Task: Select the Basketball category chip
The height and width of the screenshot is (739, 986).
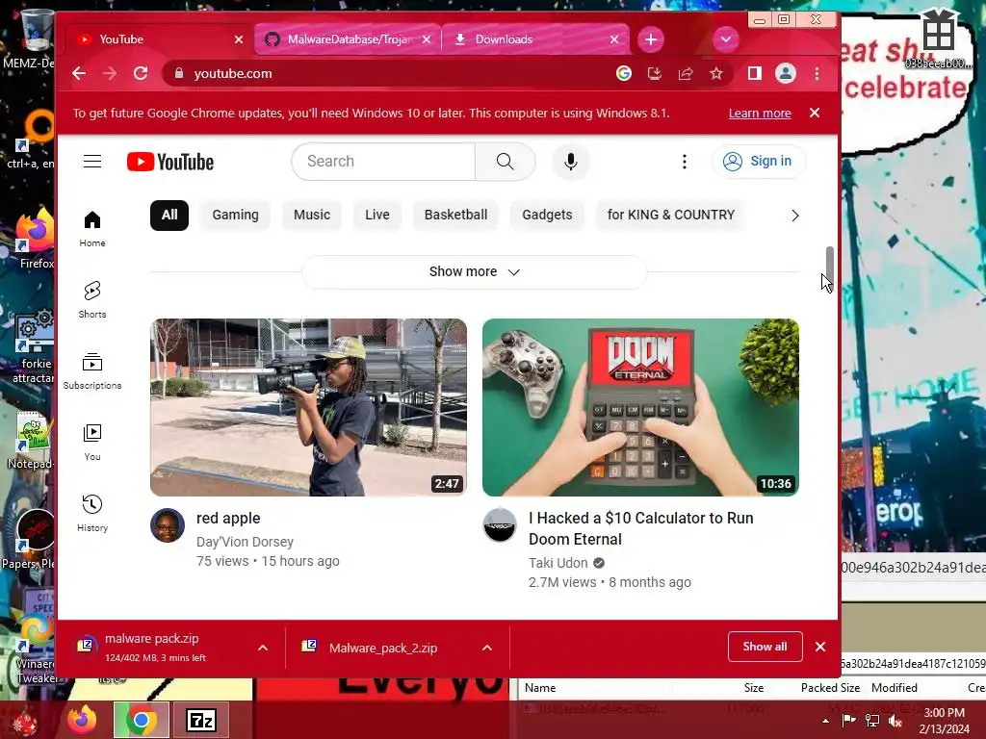Action: 455,215
